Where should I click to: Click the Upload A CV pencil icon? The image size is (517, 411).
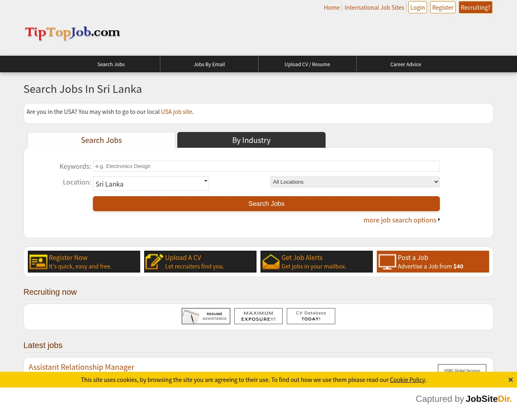[x=154, y=262]
